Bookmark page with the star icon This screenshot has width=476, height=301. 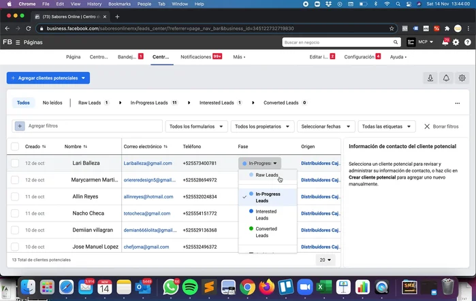tap(392, 29)
